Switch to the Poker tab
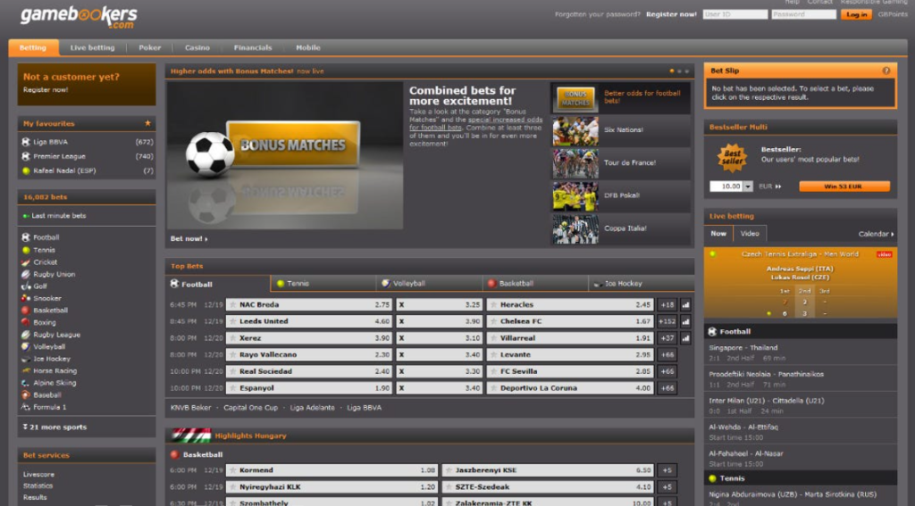 point(149,48)
